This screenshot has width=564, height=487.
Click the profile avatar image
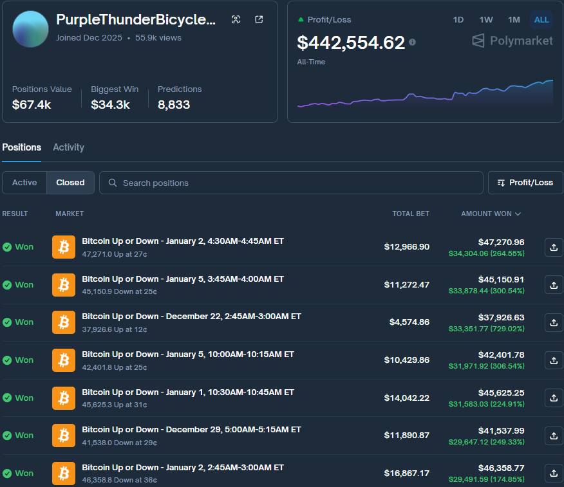tap(30, 29)
